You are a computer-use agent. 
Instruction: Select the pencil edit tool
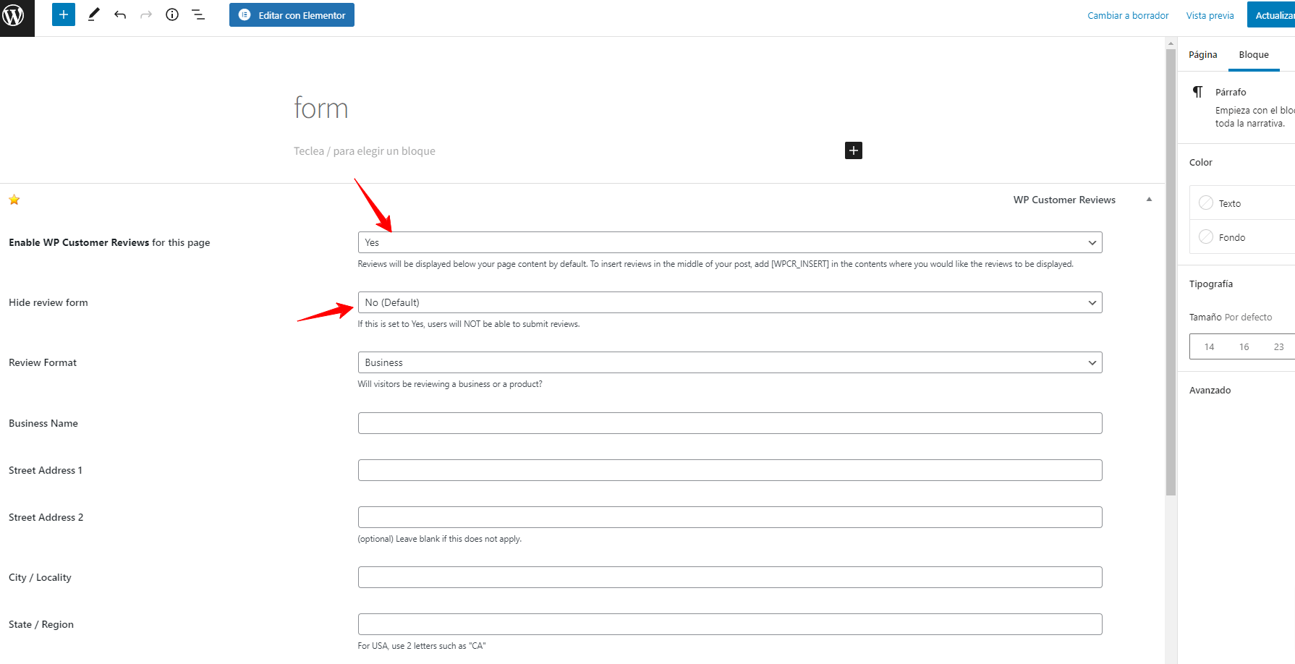[x=93, y=14]
